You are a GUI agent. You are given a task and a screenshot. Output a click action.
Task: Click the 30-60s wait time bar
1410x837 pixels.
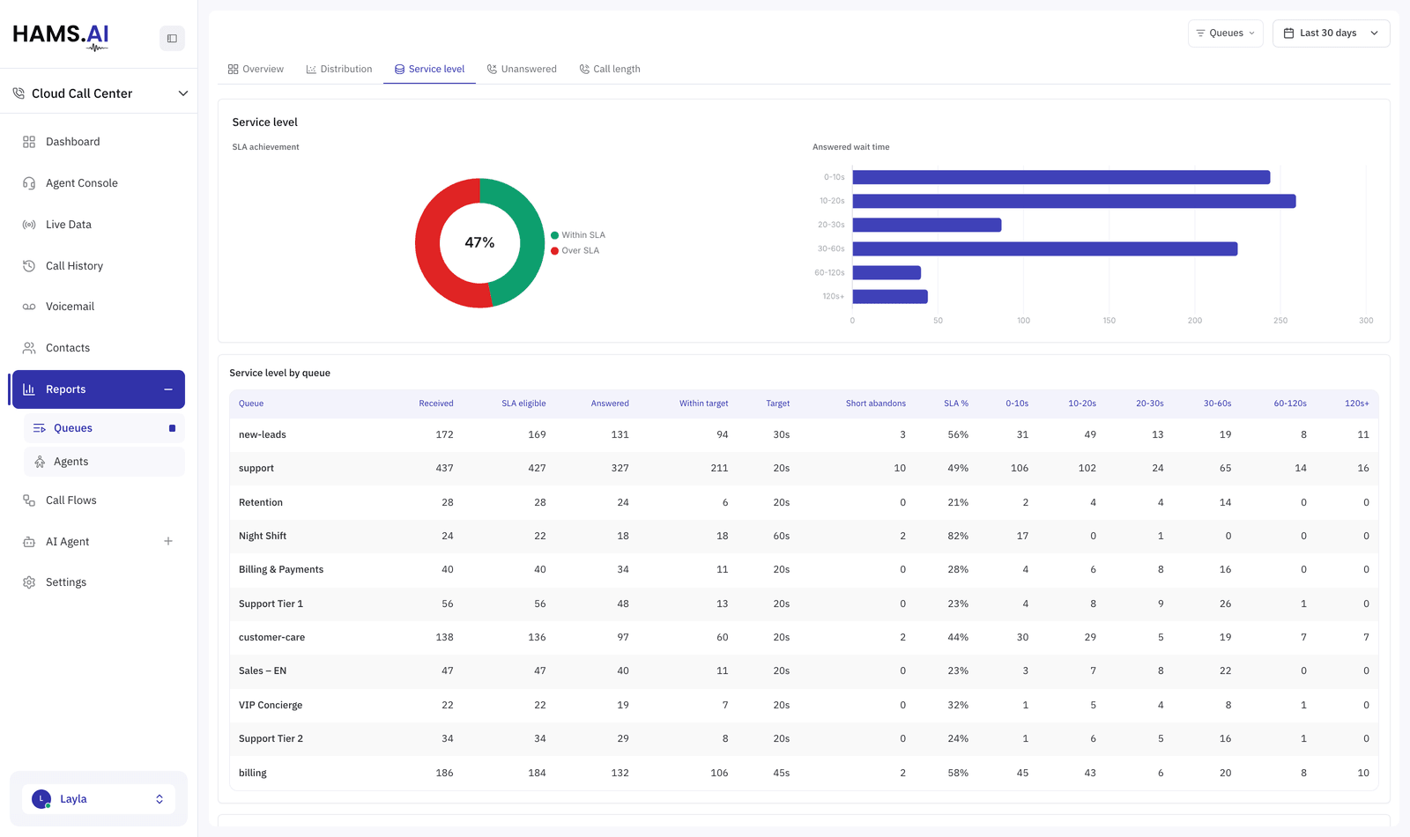coord(1045,249)
